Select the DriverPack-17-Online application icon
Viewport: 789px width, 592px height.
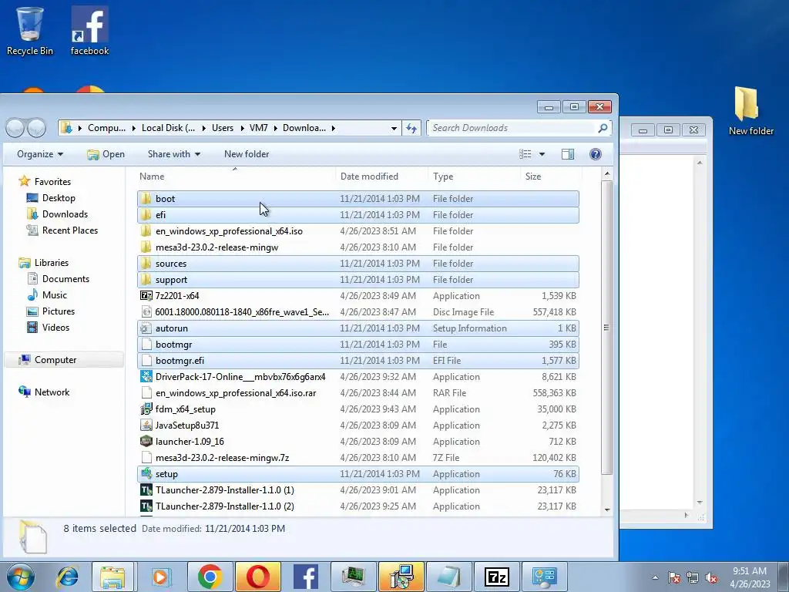point(146,376)
